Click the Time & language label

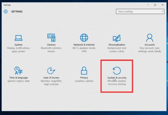point(18,78)
